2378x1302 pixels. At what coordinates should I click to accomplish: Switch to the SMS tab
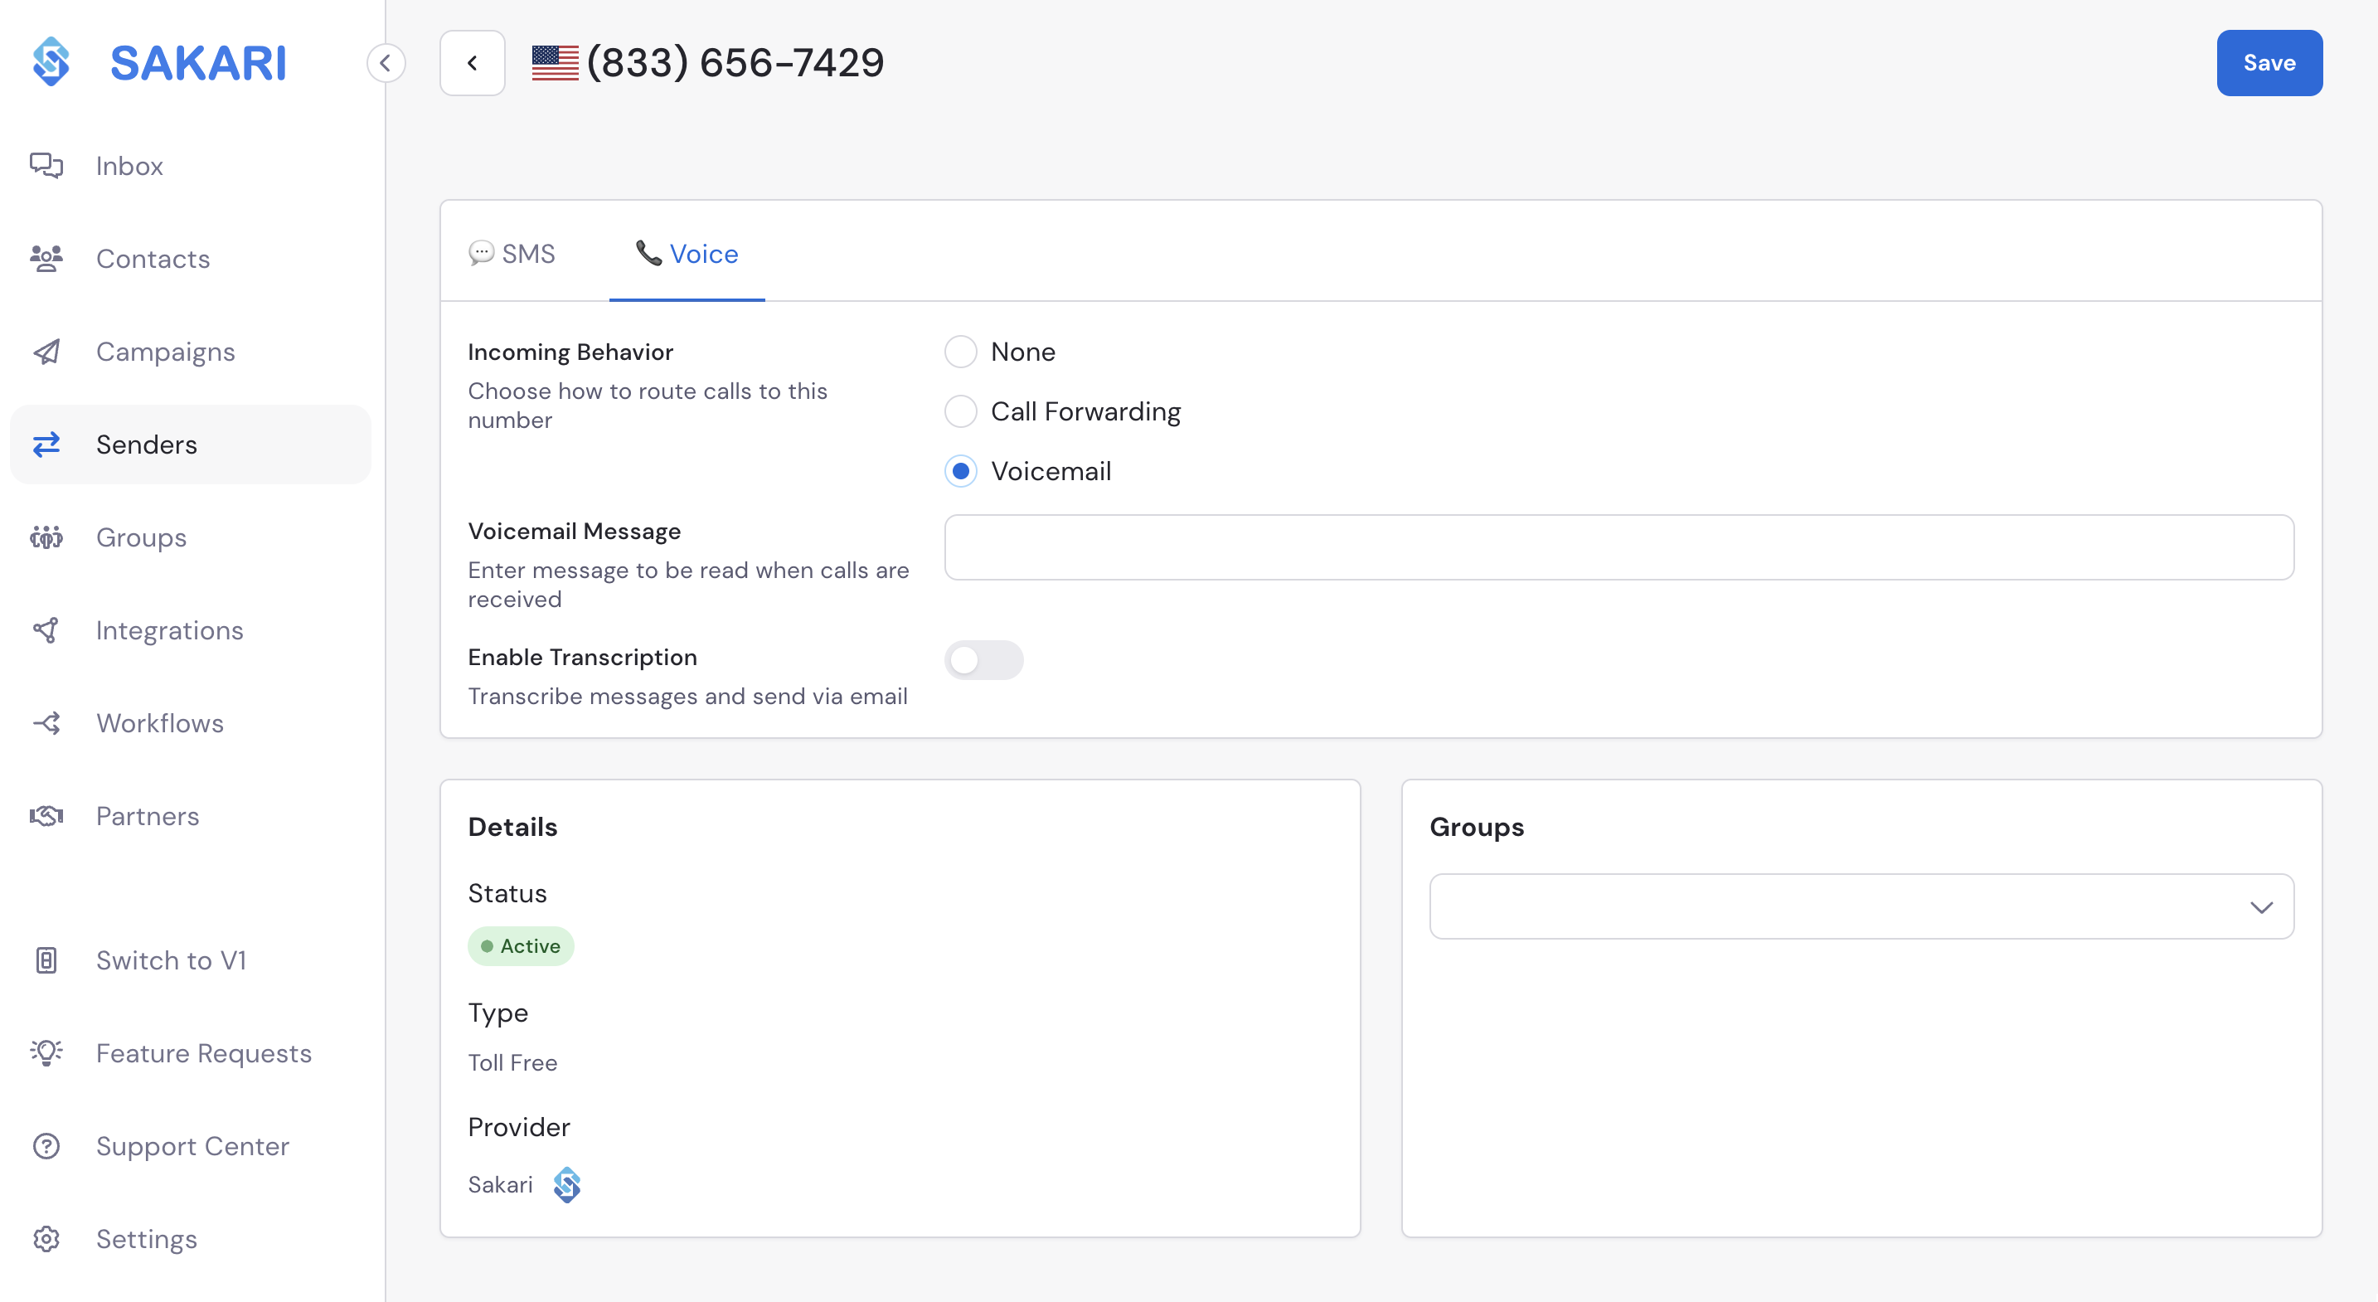coord(512,253)
